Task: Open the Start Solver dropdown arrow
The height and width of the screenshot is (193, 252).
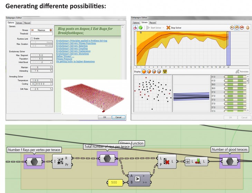Action: 163,28
